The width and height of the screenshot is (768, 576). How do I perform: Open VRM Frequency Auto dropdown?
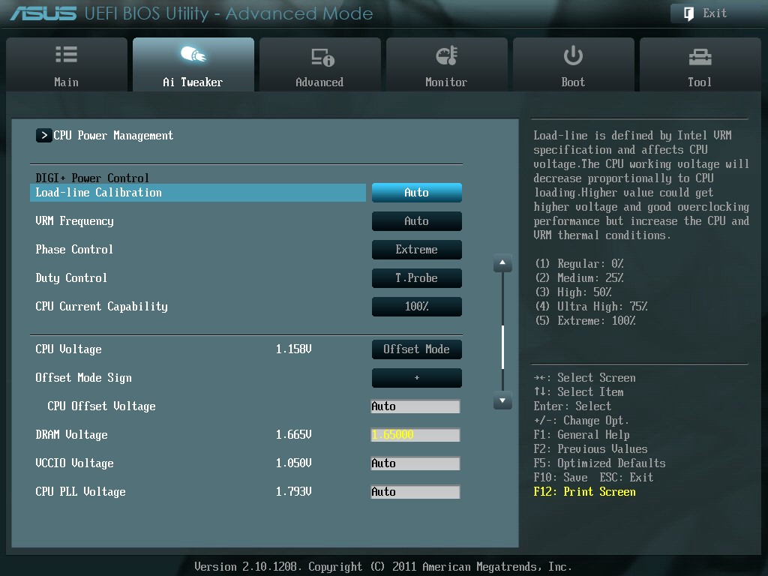[x=417, y=221]
